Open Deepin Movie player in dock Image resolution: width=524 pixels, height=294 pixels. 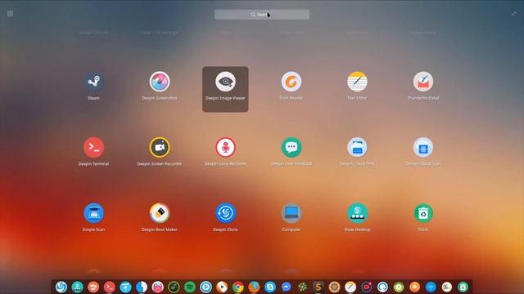click(206, 287)
